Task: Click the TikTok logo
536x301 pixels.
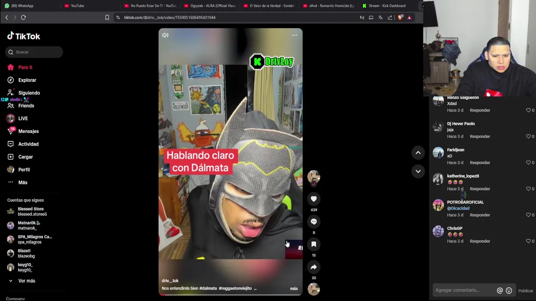Action: click(x=23, y=36)
